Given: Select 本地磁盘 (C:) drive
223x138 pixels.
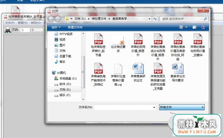Looking at the screenshot, I should (x=65, y=78).
